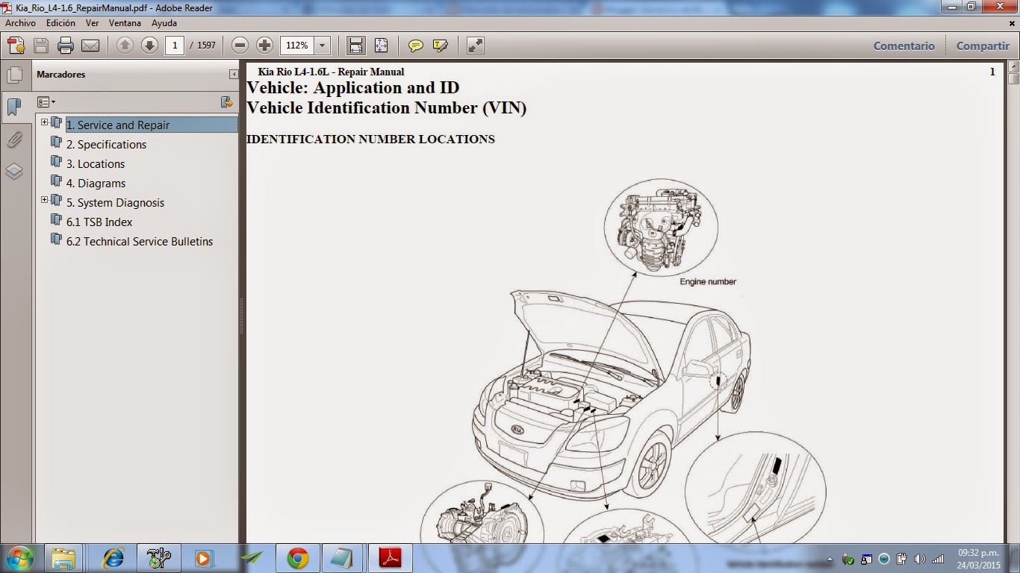Zoom out with the minus button

coord(240,46)
